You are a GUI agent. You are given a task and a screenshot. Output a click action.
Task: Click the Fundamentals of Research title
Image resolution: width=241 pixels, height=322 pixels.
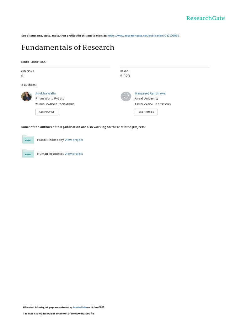(x=67, y=47)
